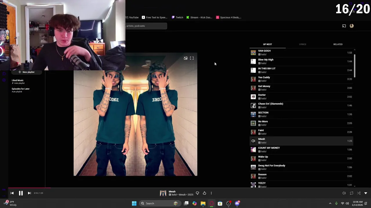Open the account profile avatar
The image size is (371, 208).
[352, 26]
